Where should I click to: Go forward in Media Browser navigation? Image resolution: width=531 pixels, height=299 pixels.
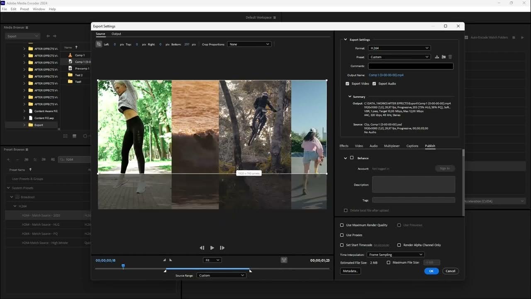pos(54,36)
